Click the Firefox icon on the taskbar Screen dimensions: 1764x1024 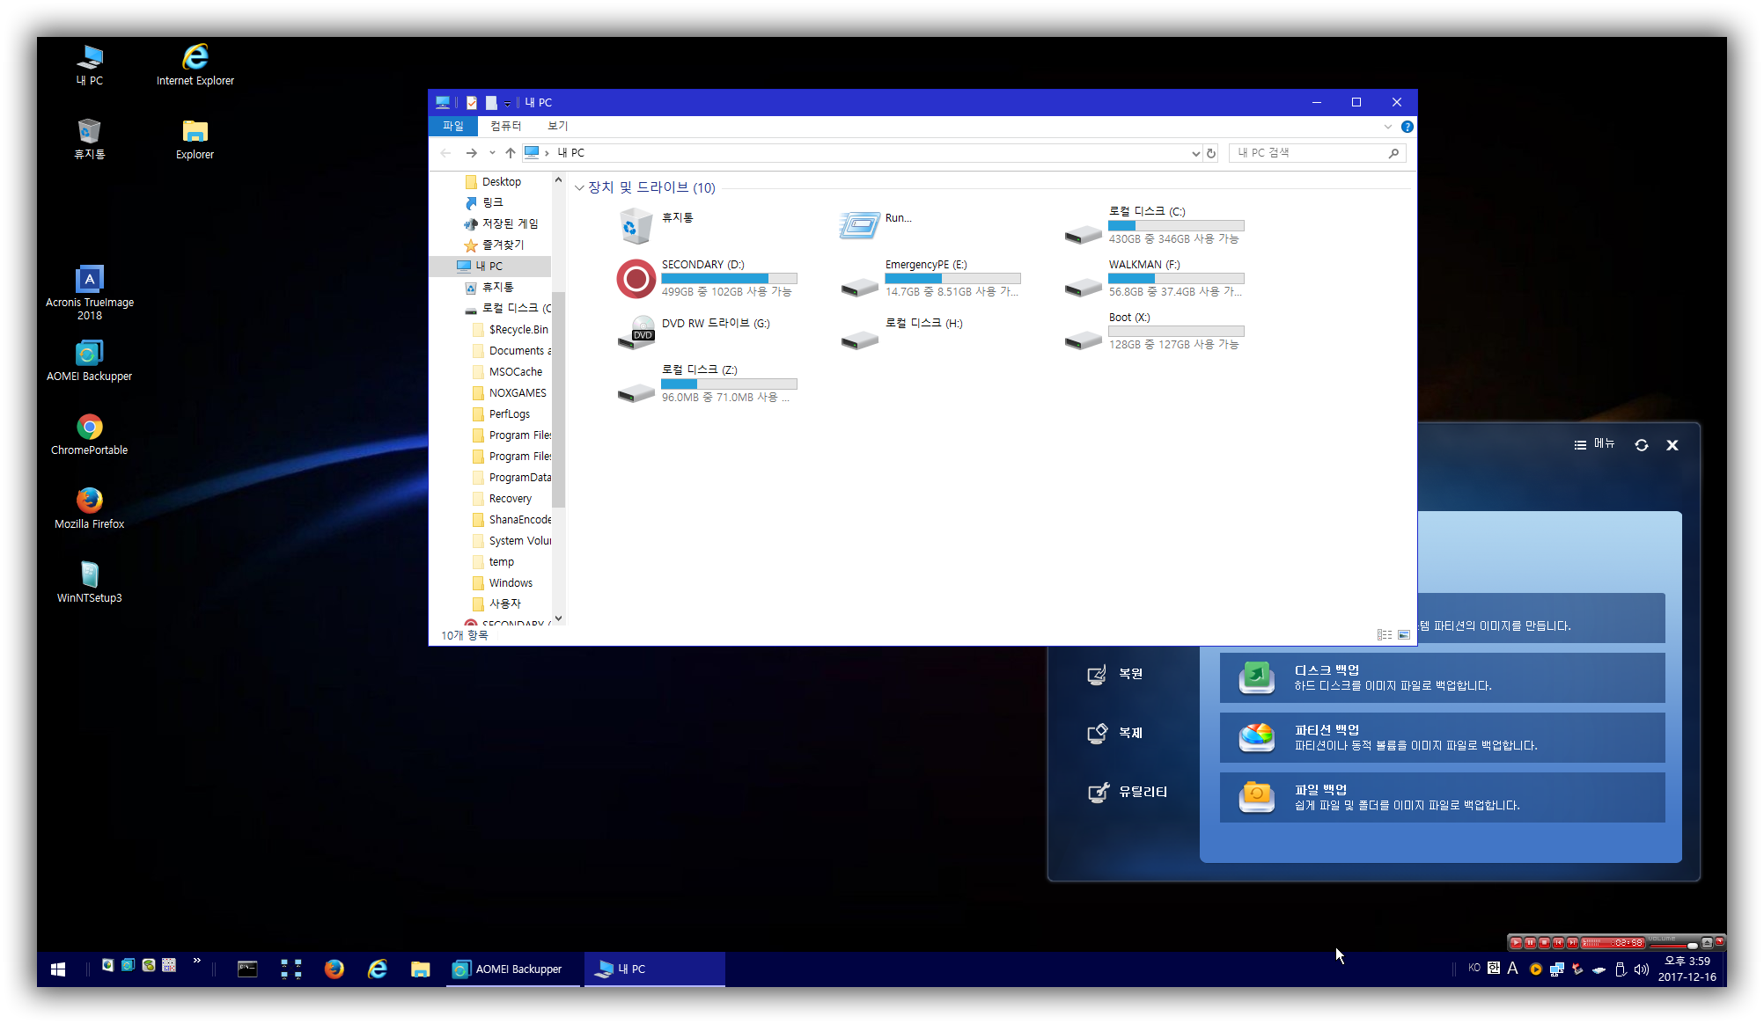[x=334, y=969]
